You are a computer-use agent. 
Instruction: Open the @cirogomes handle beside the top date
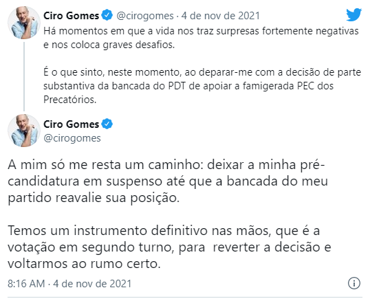(145, 16)
